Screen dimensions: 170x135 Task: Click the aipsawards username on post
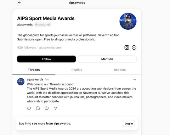click(35, 79)
